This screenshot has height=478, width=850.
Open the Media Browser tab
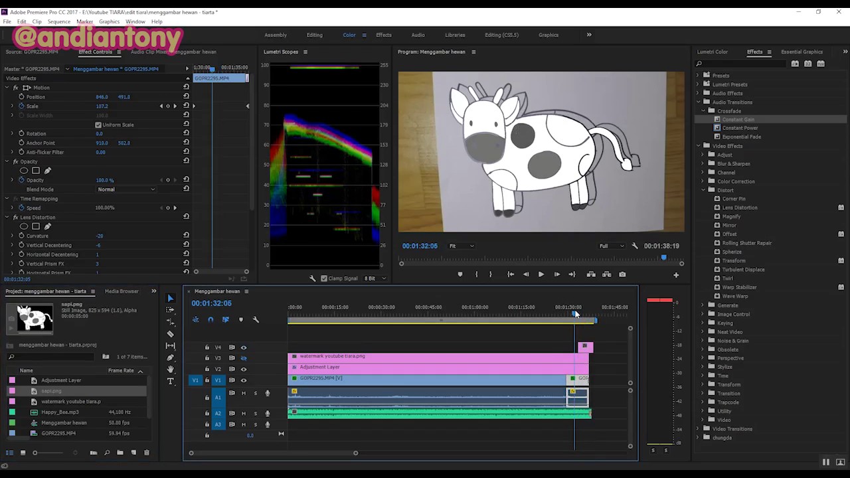click(122, 291)
